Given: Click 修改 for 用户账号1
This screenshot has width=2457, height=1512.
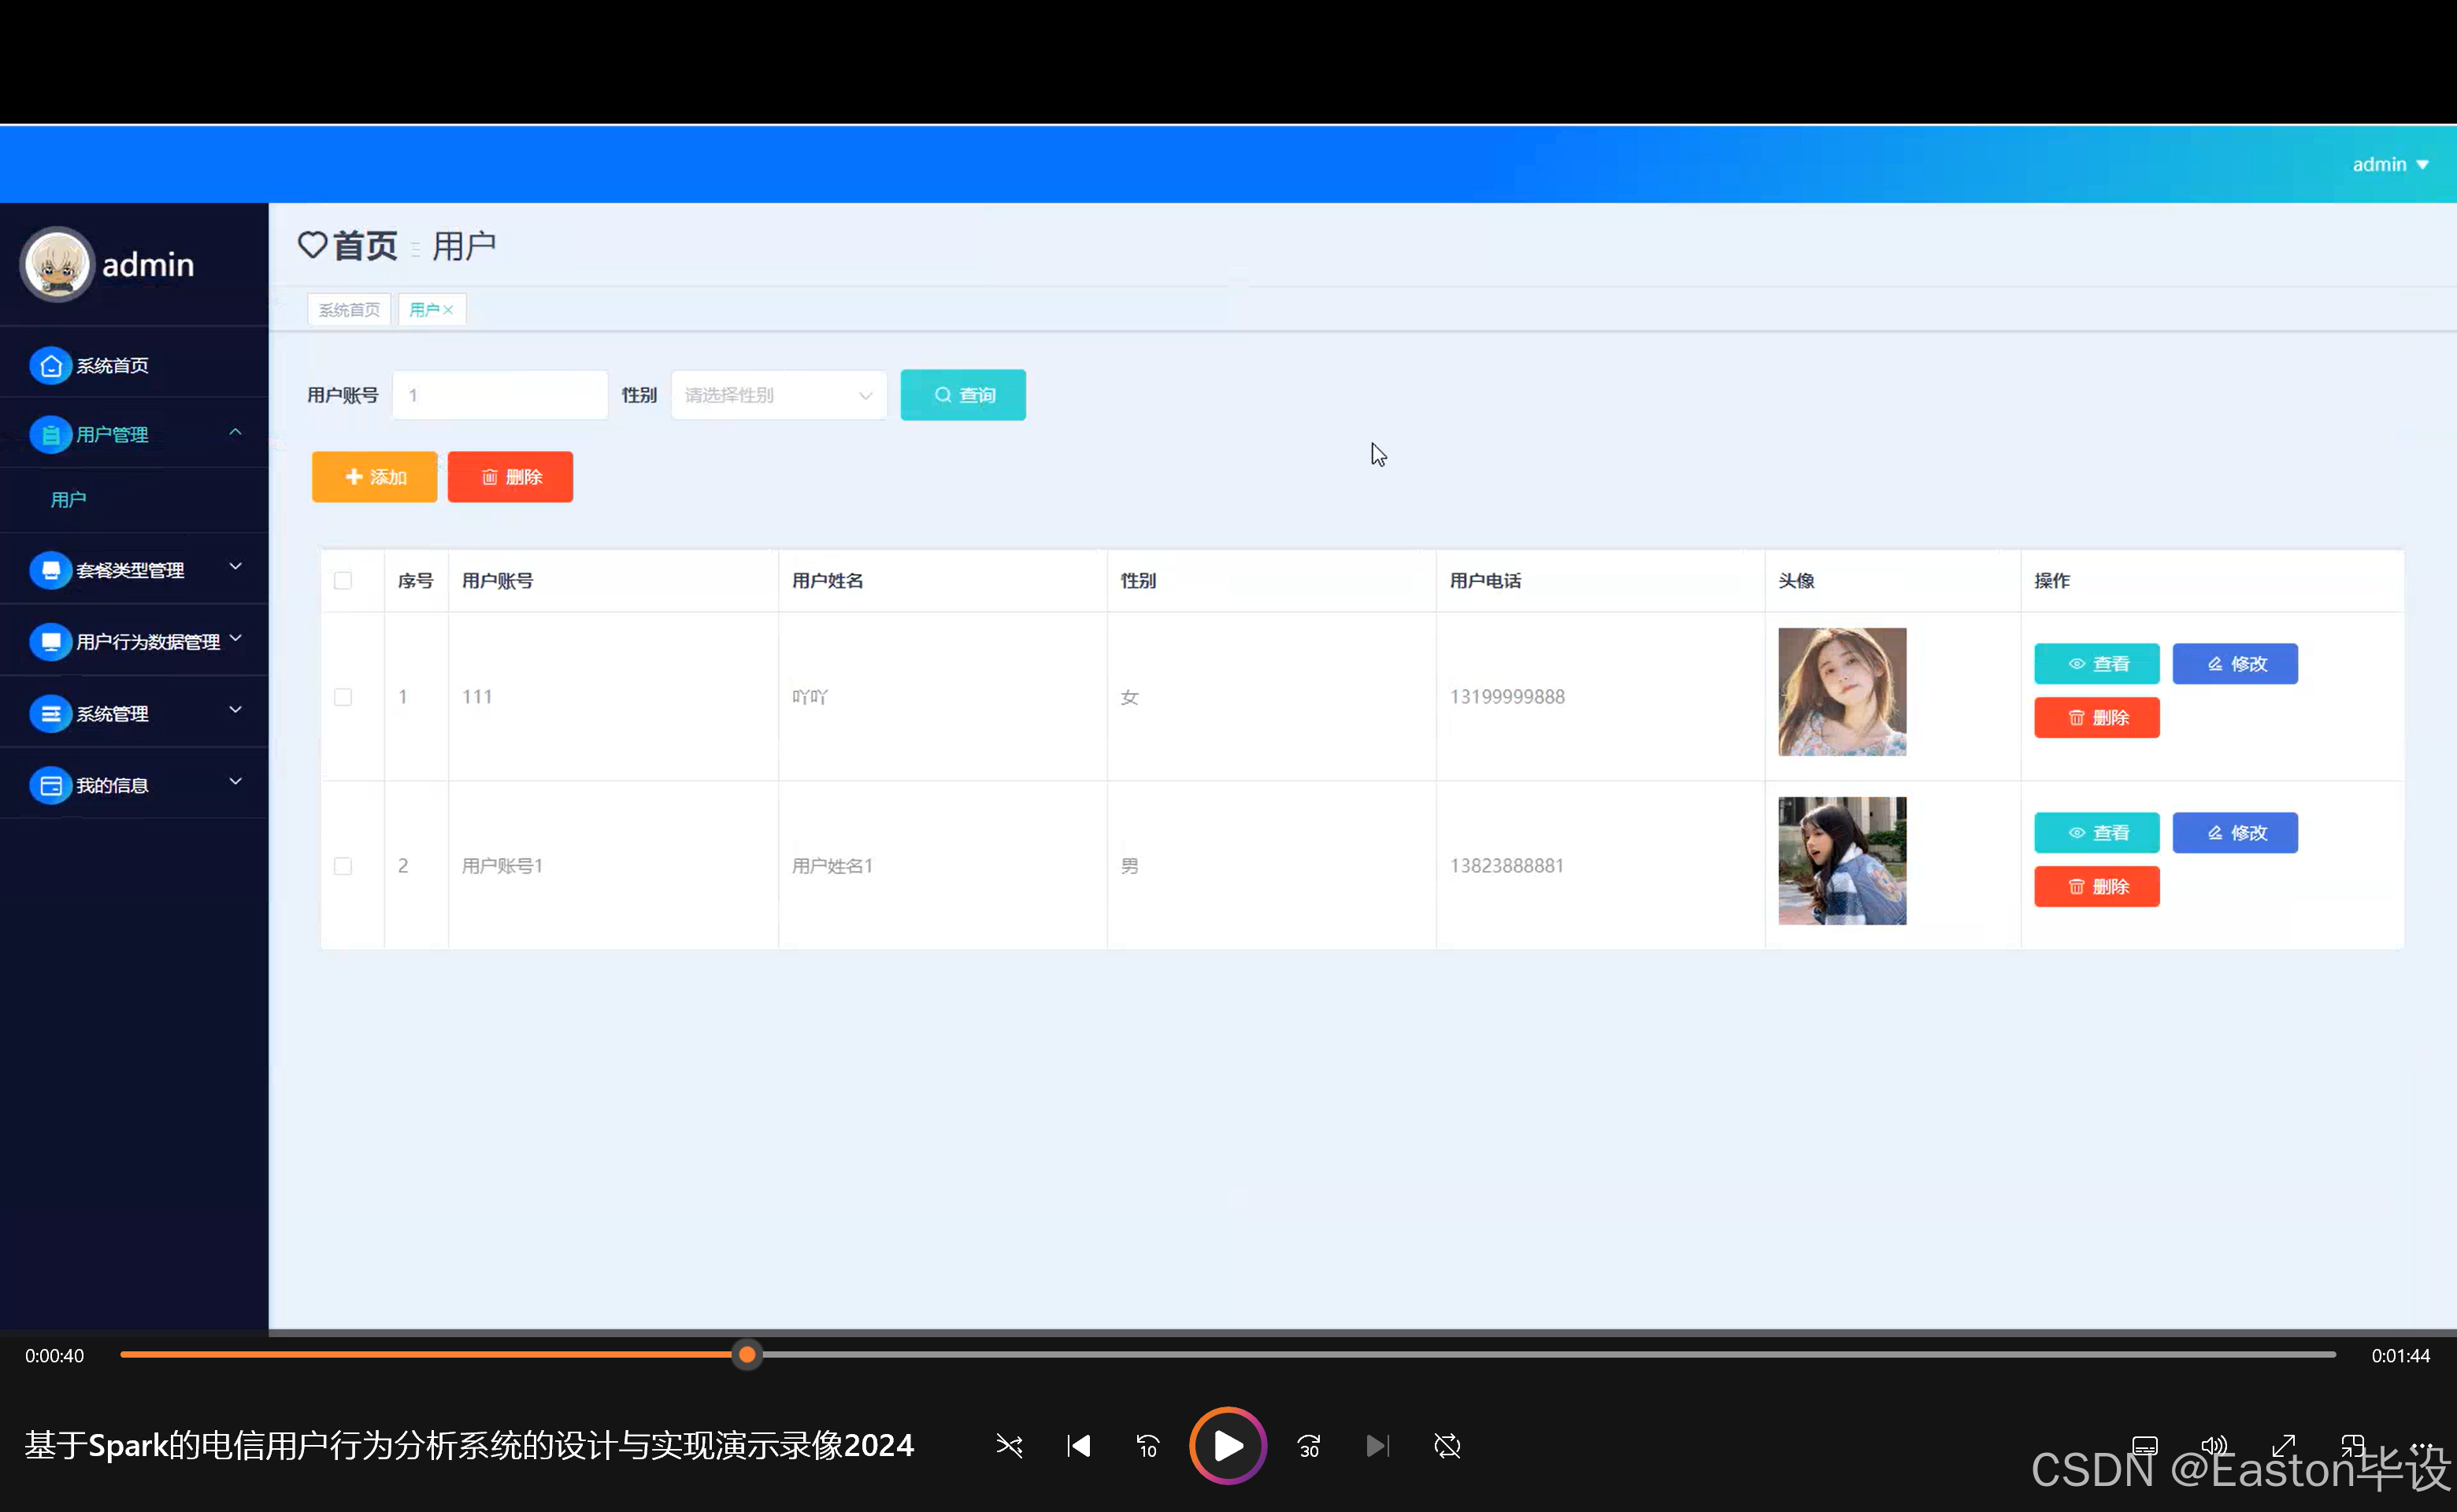Looking at the screenshot, I should point(2235,833).
